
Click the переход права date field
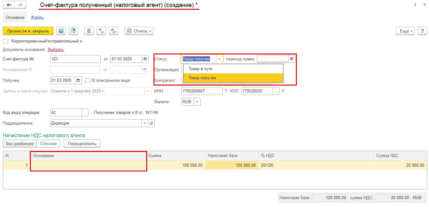(x=273, y=59)
